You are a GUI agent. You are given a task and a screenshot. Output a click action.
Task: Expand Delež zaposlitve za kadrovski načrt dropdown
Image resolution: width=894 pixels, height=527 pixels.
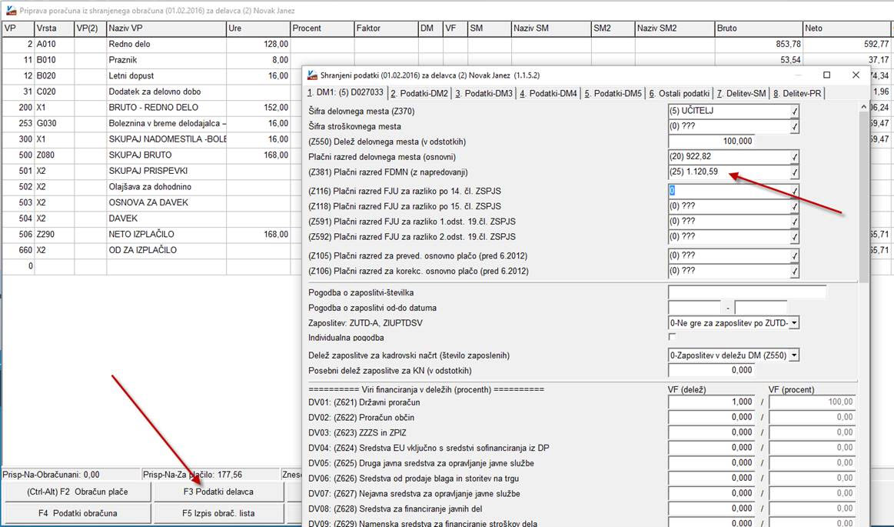[x=794, y=355]
